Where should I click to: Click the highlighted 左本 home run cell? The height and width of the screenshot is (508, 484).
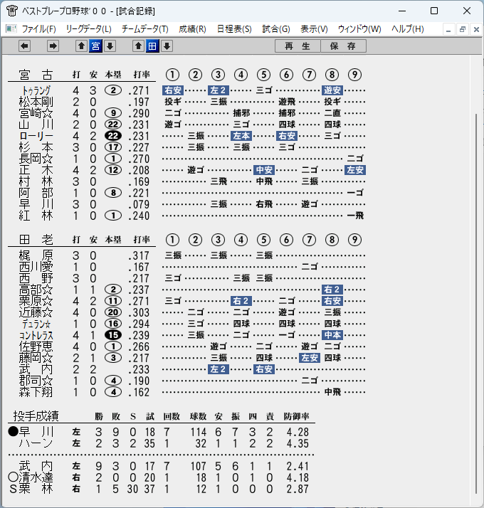pos(241,136)
